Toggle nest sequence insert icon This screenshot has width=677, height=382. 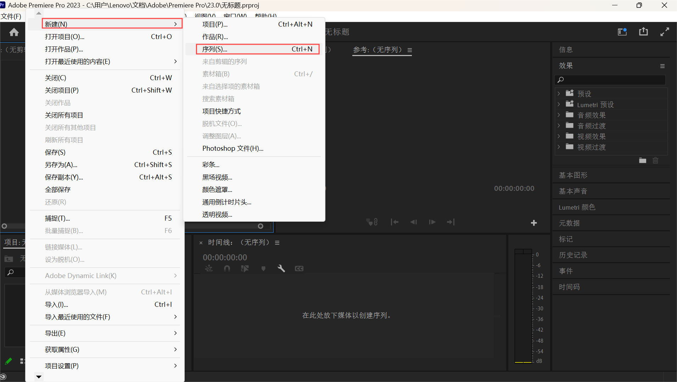(209, 268)
